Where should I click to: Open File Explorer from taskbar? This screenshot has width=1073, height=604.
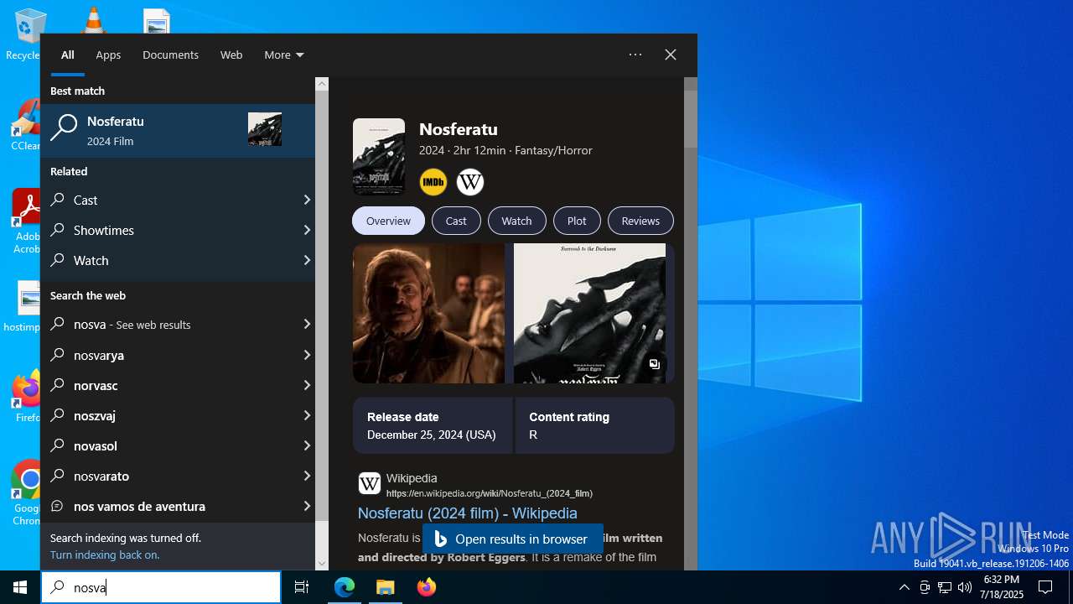click(x=386, y=587)
